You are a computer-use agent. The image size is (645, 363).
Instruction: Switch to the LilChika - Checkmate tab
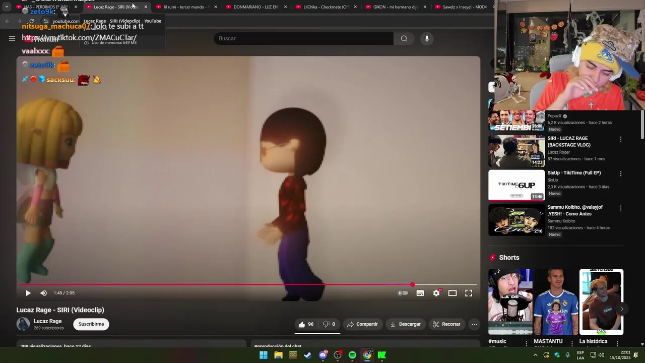(x=326, y=7)
